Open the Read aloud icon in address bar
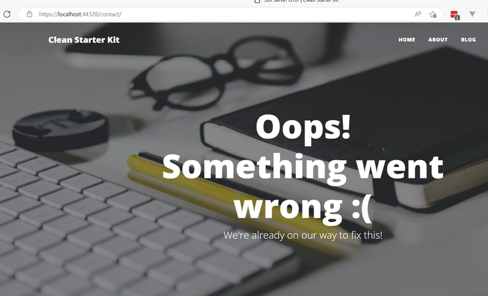 [418, 14]
